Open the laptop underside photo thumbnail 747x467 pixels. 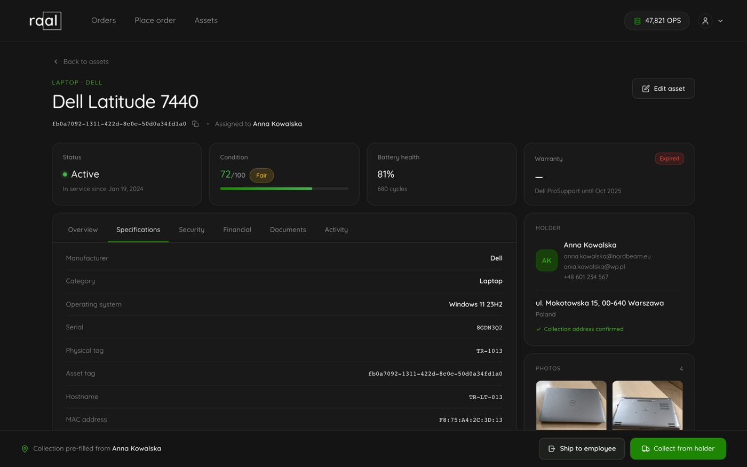(647, 406)
